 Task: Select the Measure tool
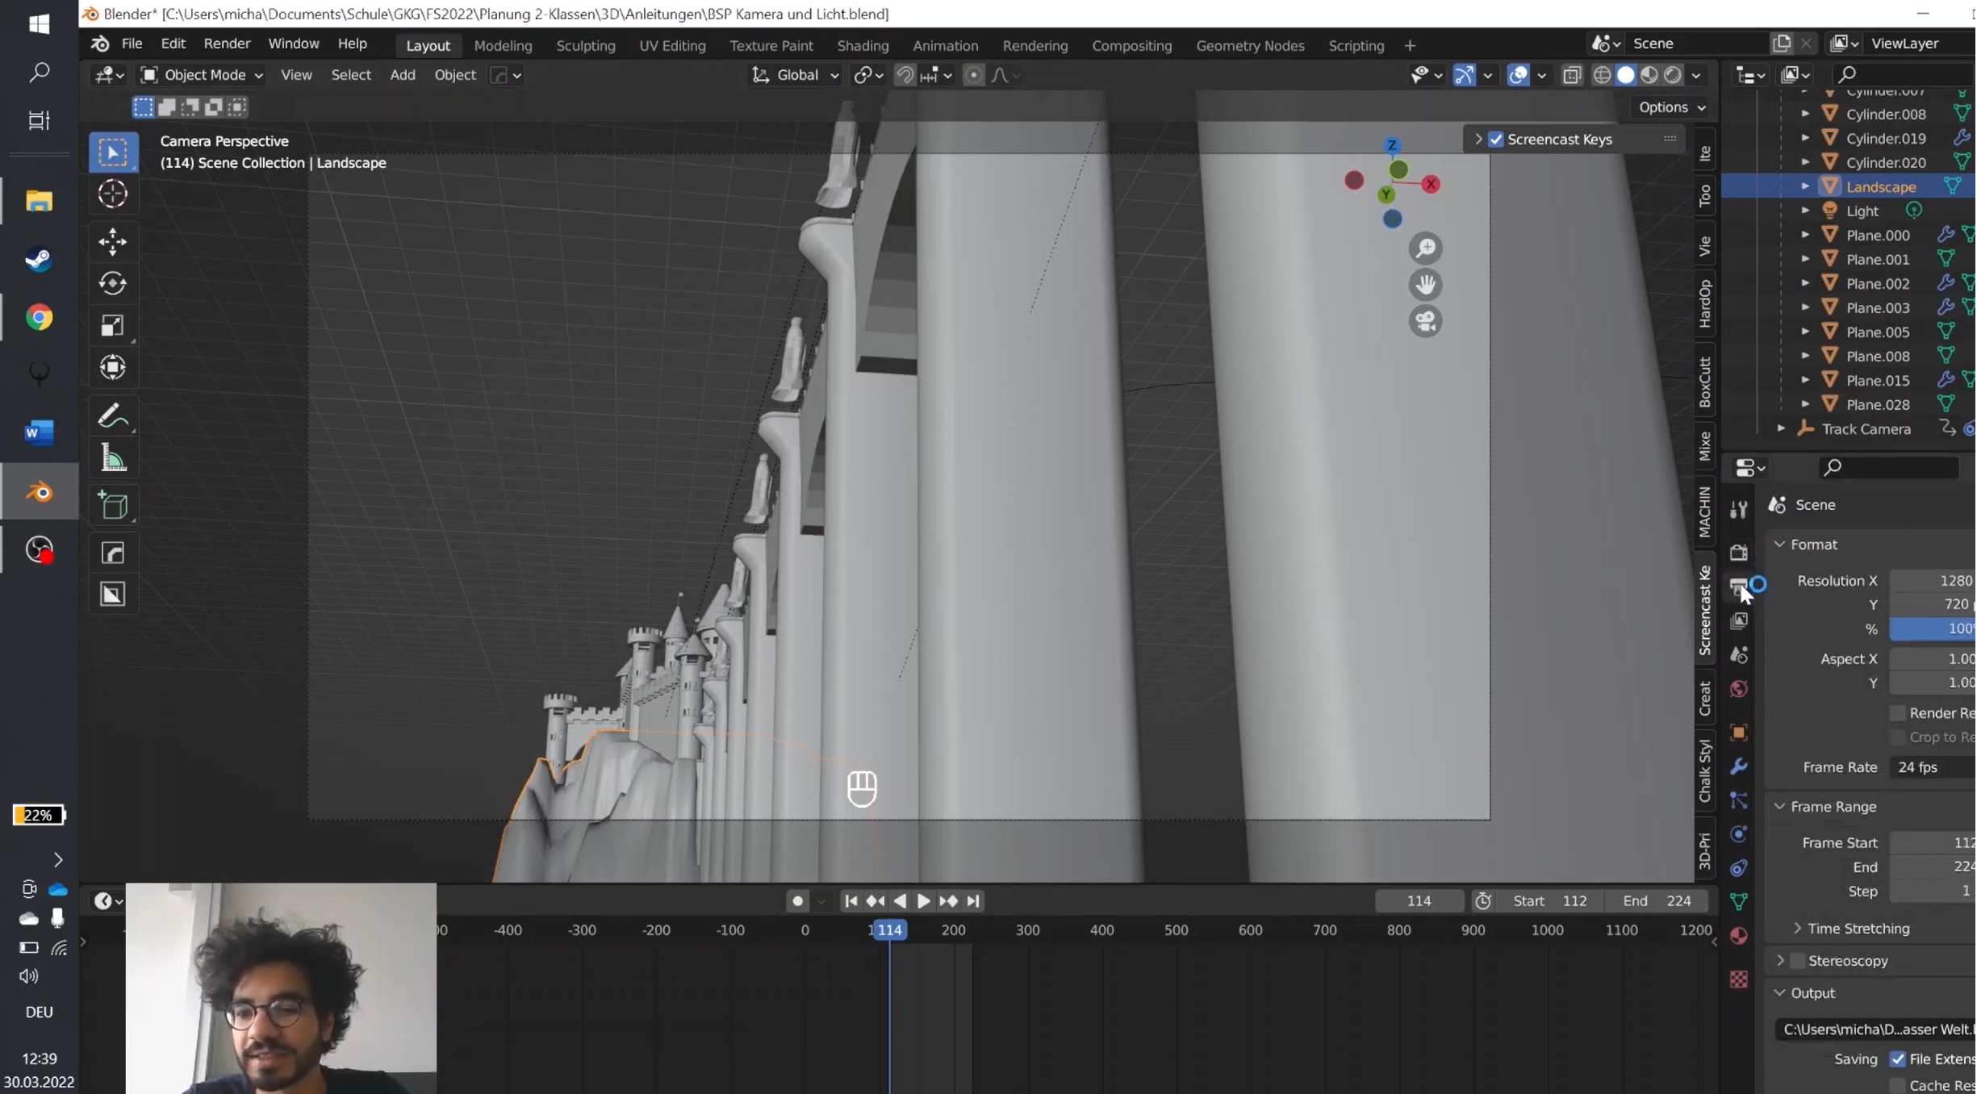[x=113, y=458]
